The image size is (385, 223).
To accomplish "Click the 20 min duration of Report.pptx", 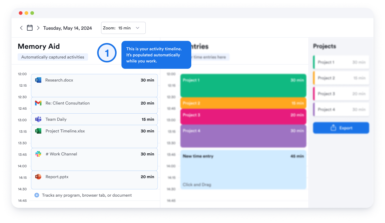I will click(x=147, y=177).
